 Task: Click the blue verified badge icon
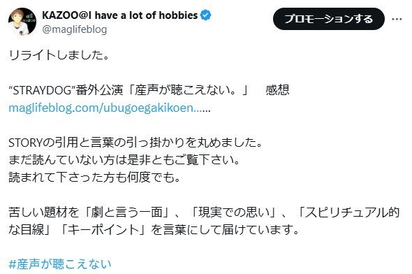click(206, 15)
